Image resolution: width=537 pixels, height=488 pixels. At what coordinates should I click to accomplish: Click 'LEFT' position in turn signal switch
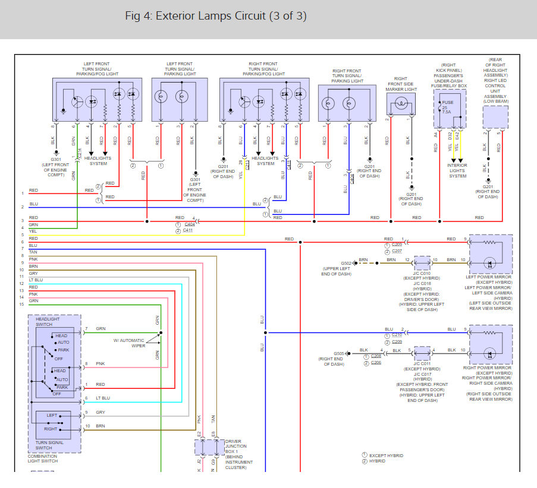(x=52, y=415)
